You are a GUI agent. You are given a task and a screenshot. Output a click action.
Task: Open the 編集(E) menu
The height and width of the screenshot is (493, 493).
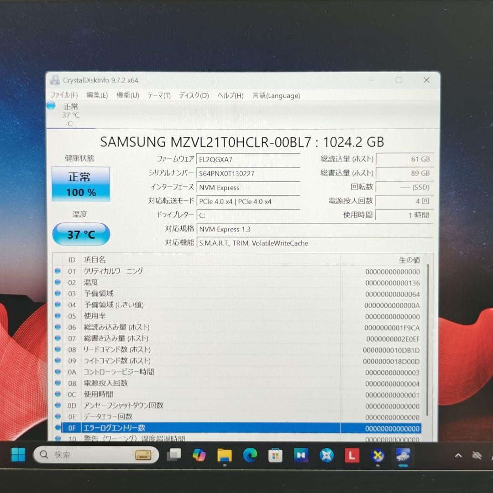(97, 95)
